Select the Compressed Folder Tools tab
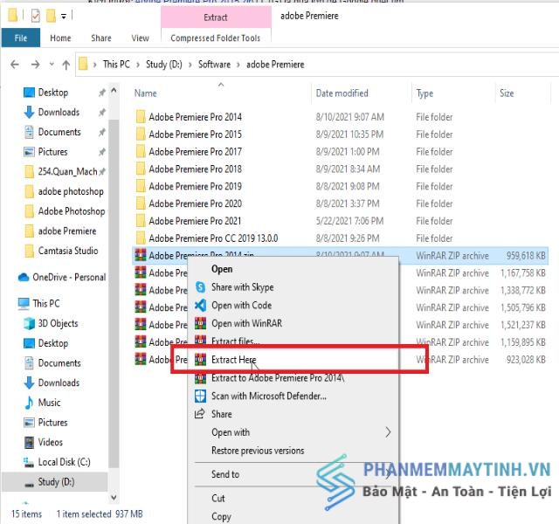Viewport: 559px width, 524px height. click(x=216, y=38)
